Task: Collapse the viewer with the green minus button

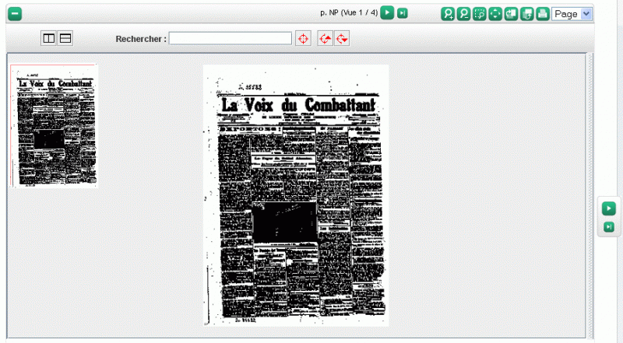Action: 15,14
